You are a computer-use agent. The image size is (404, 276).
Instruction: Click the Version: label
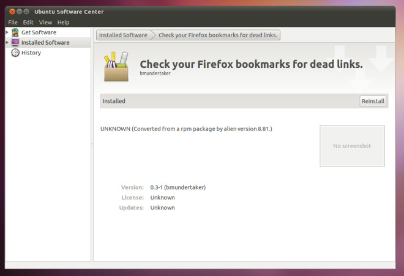(x=132, y=187)
